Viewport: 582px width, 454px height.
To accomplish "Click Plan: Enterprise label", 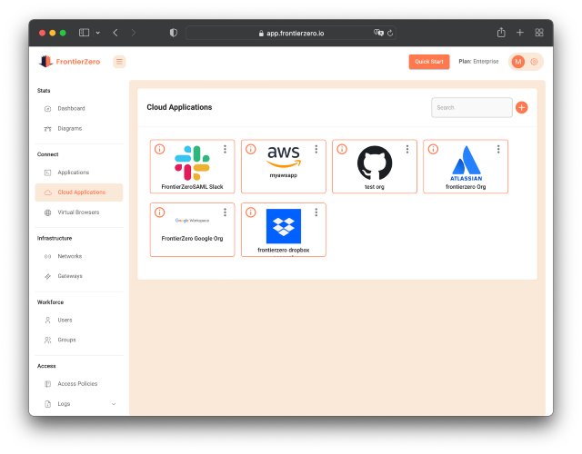I will tap(478, 62).
